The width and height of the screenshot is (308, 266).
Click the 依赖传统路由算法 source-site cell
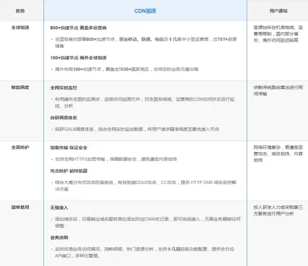278,90
